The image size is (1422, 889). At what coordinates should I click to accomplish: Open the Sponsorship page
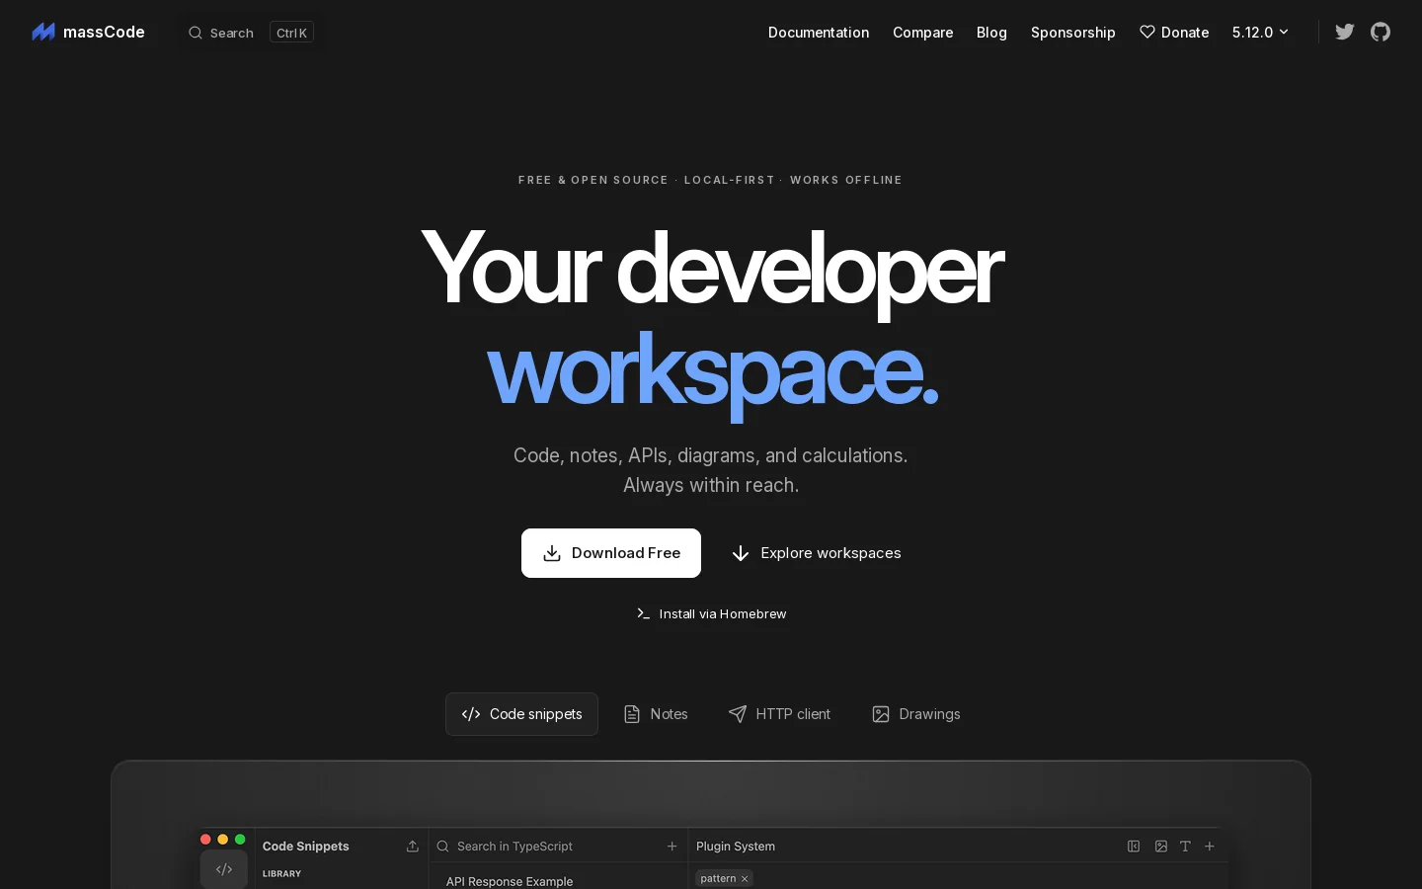tap(1073, 32)
